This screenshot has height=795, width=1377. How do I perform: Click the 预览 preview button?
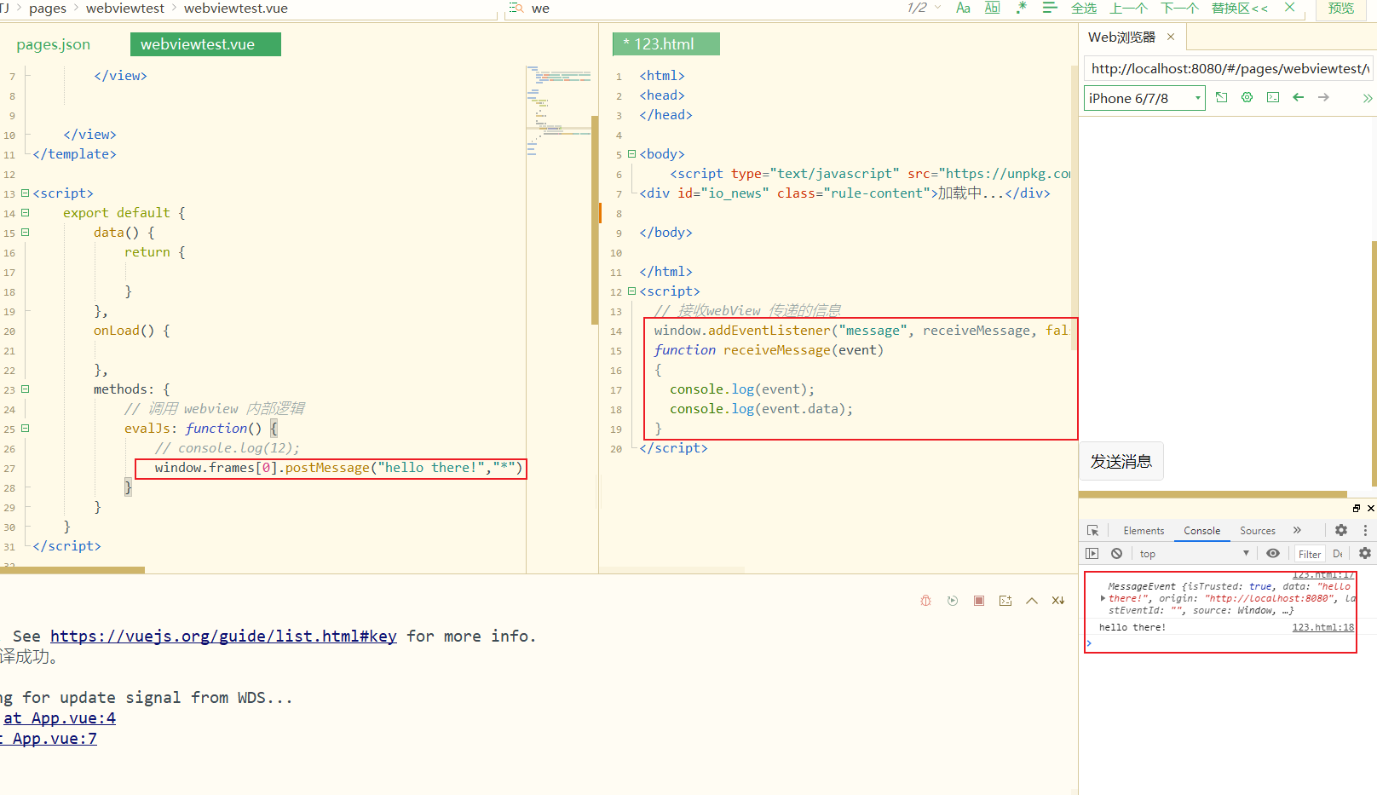[x=1341, y=8]
